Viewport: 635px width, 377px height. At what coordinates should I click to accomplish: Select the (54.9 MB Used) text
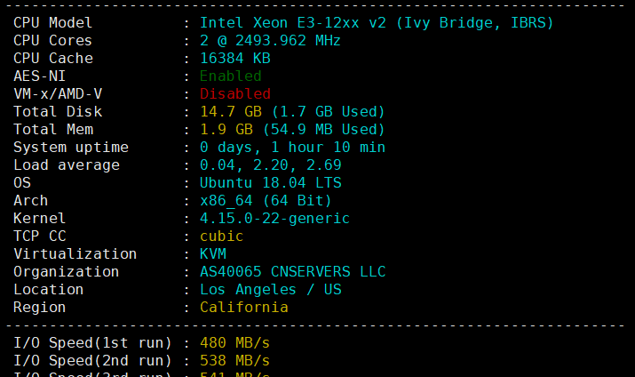pos(323,130)
